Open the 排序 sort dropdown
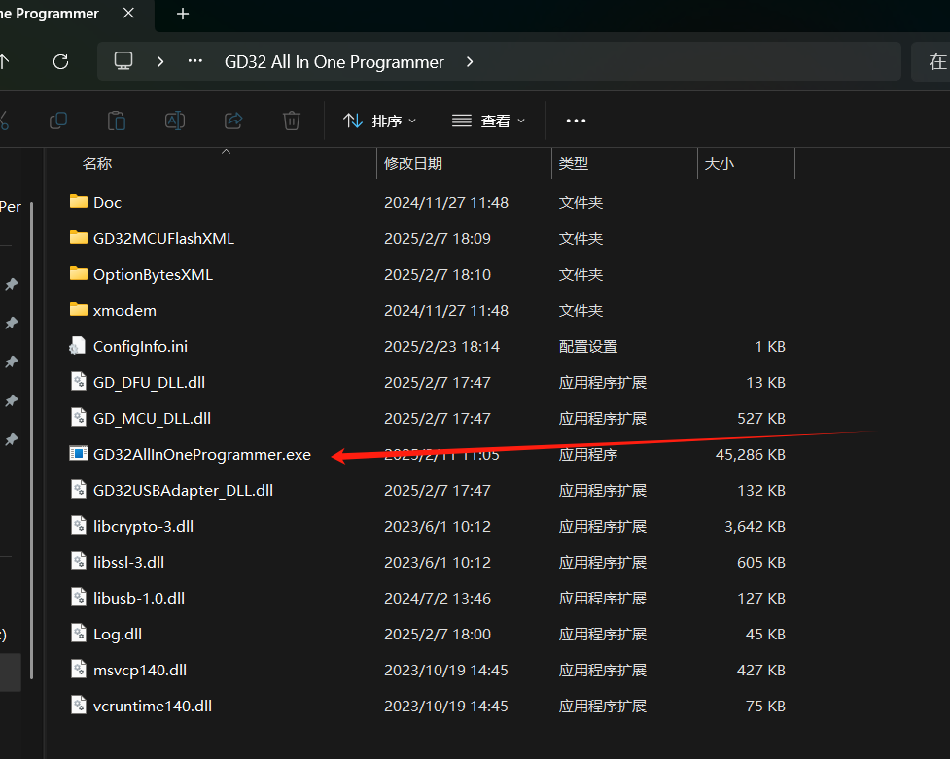950x759 pixels. pyautogui.click(x=380, y=121)
